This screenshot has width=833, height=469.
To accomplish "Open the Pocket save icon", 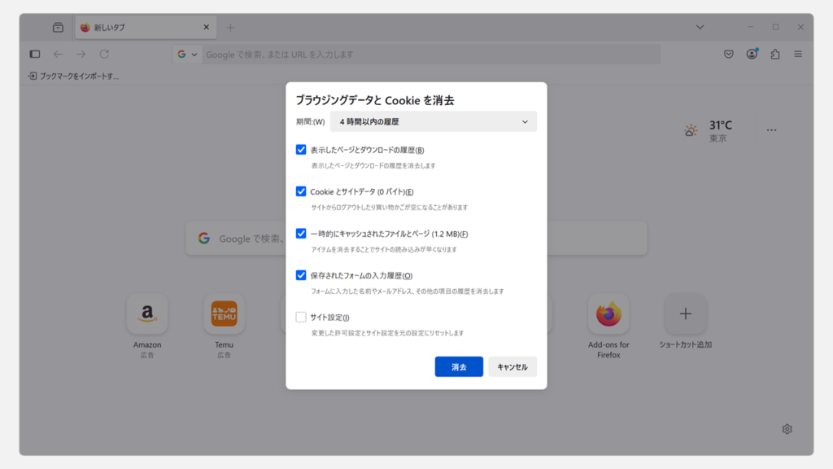I will (729, 55).
